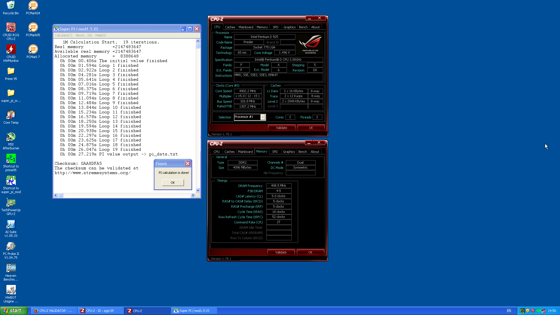This screenshot has width=560, height=315.
Task: Maximize the Super PI window
Action: (x=190, y=29)
